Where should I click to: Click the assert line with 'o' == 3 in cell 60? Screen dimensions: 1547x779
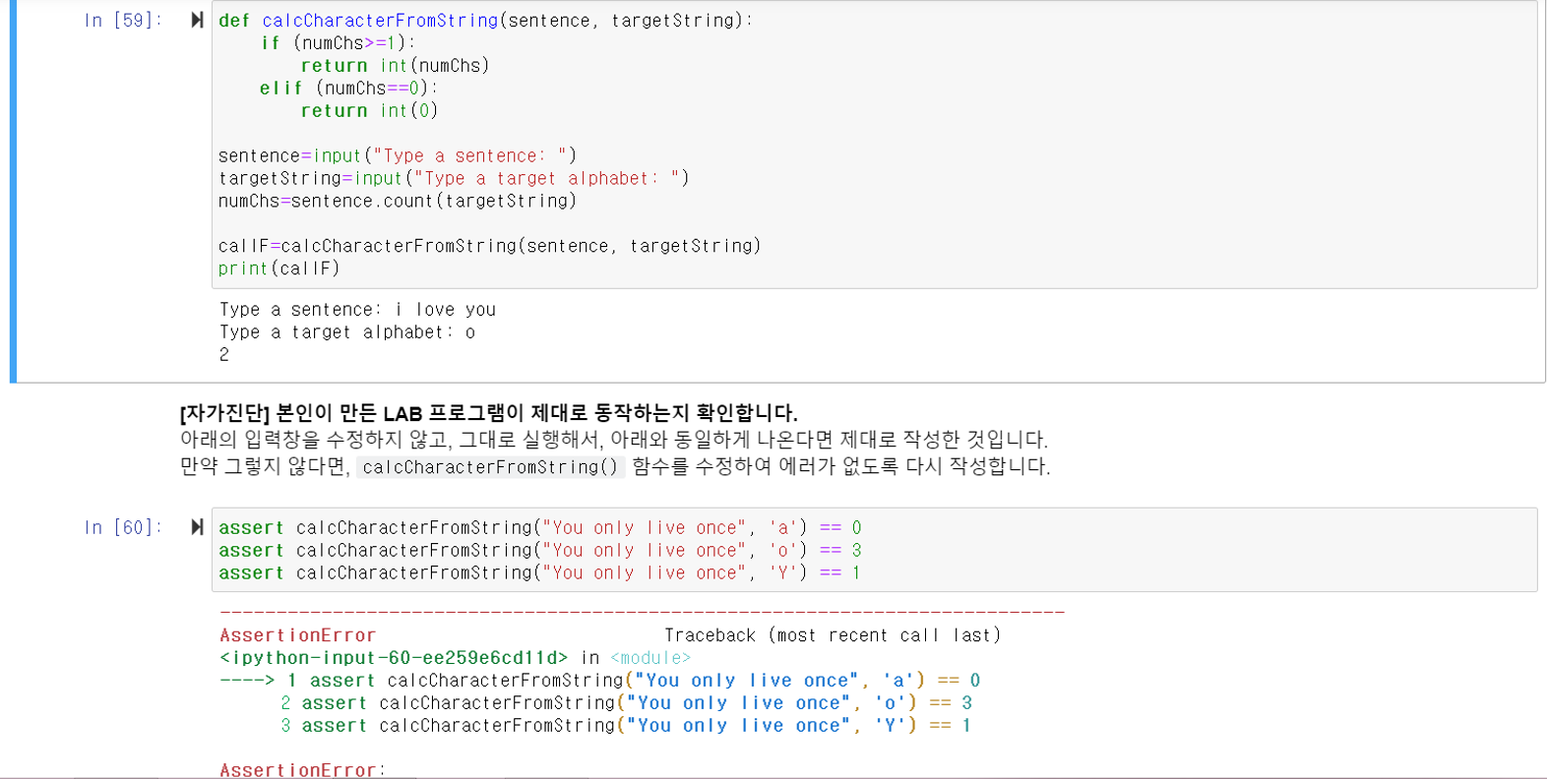coord(540,551)
